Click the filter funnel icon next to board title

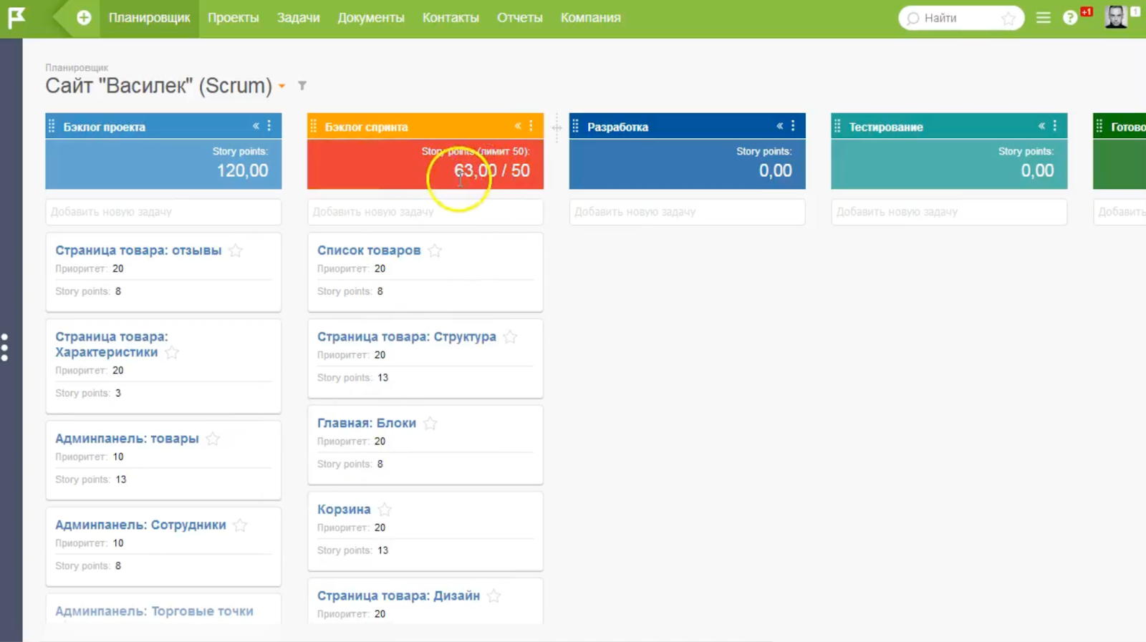tap(302, 86)
